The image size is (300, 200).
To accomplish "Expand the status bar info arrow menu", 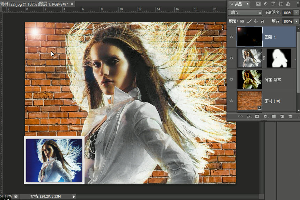I will tap(74, 197).
